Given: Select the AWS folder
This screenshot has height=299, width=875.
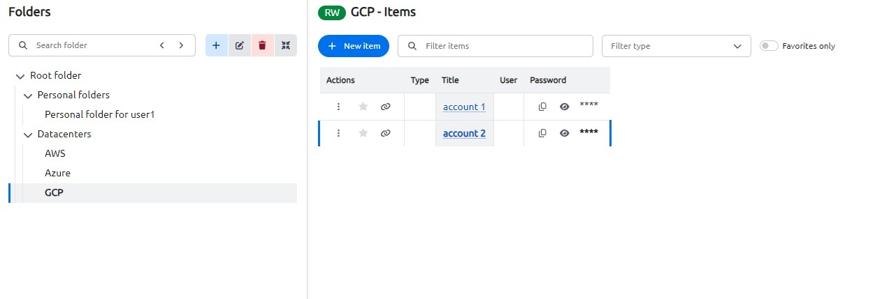Looking at the screenshot, I should click(55, 153).
